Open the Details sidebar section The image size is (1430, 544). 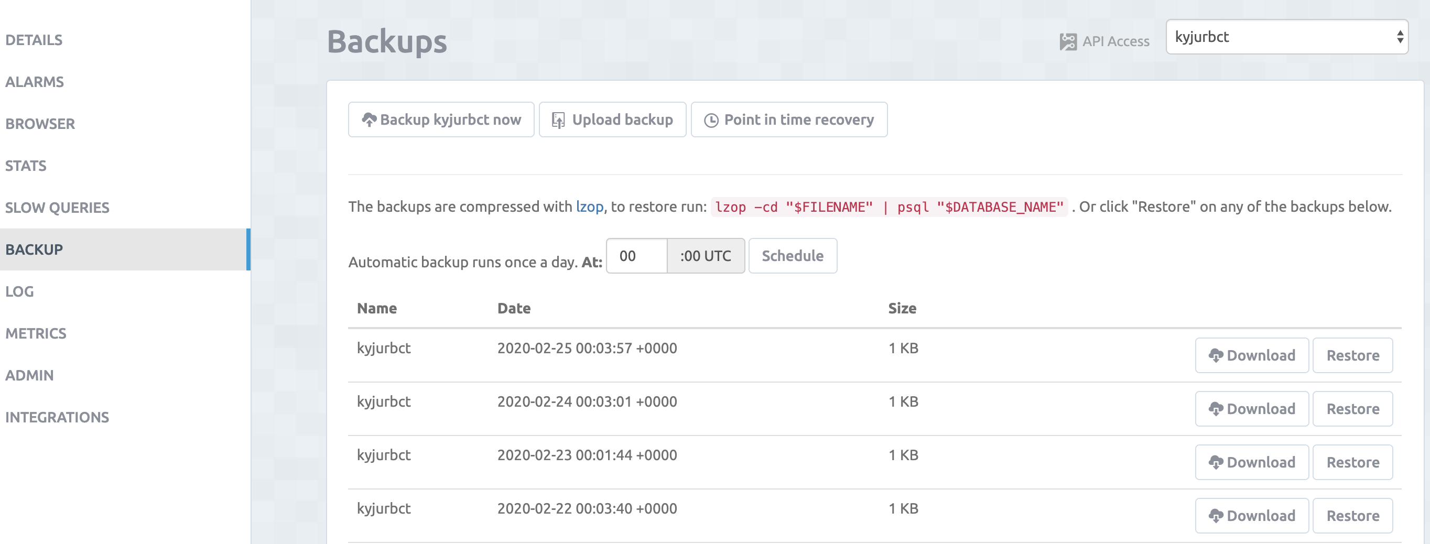pyautogui.click(x=34, y=40)
